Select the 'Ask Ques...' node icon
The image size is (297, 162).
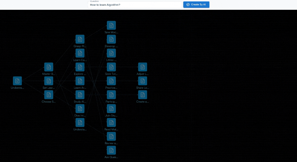pyautogui.click(x=111, y=150)
